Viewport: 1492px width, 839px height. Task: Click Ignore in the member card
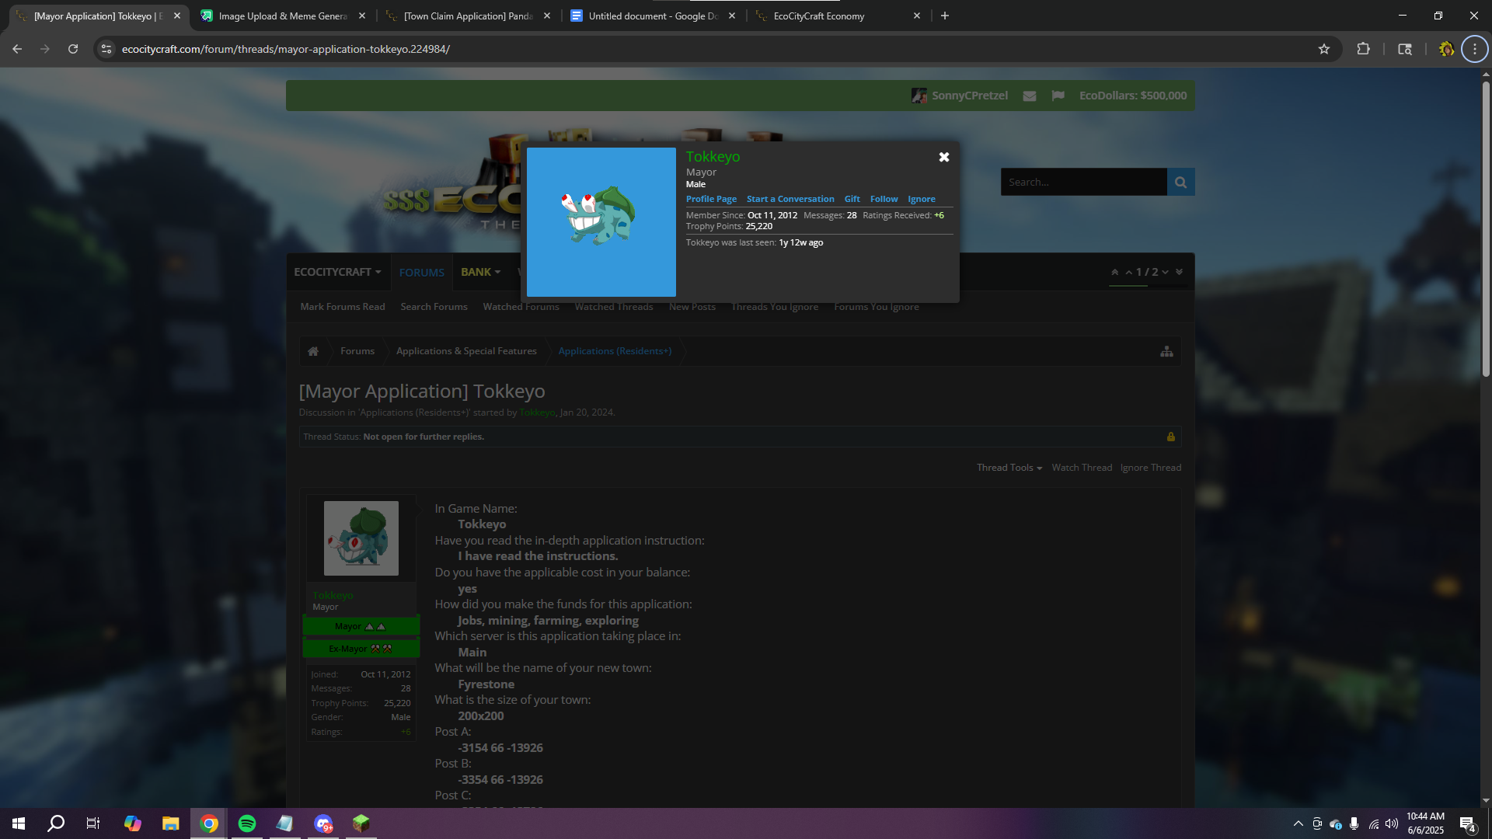pos(922,199)
